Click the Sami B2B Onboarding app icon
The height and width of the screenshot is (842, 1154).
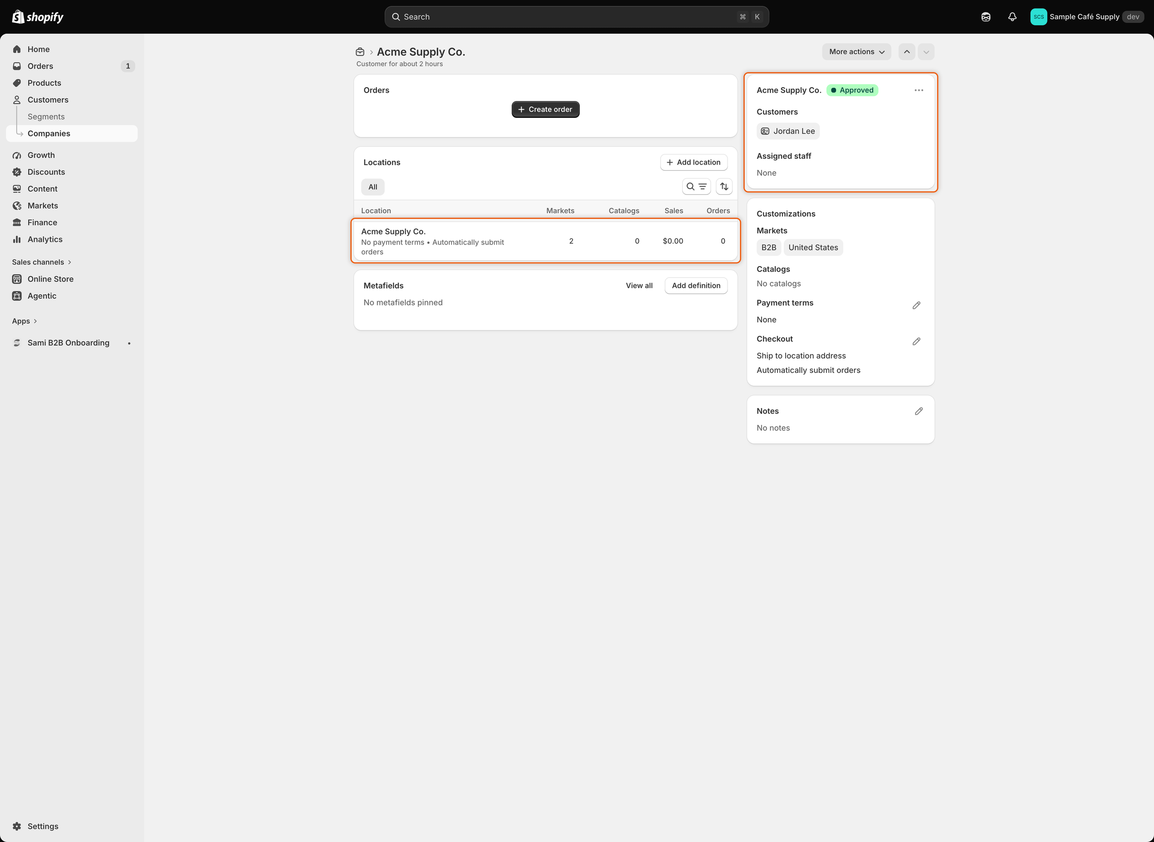coord(17,343)
